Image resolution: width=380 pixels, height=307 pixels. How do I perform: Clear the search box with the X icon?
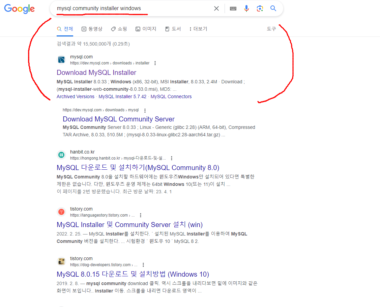[216, 8]
